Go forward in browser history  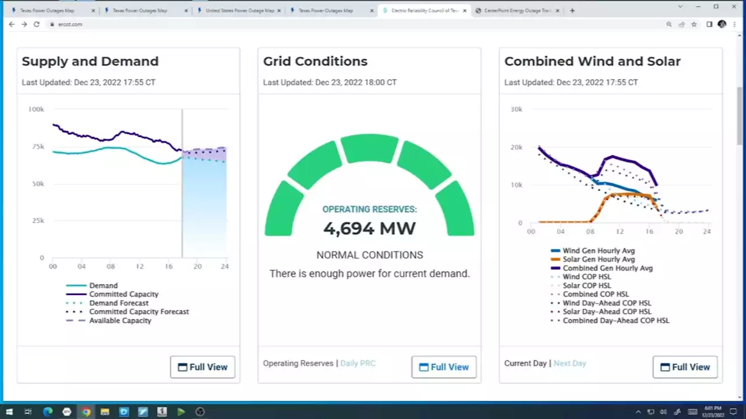[24, 24]
